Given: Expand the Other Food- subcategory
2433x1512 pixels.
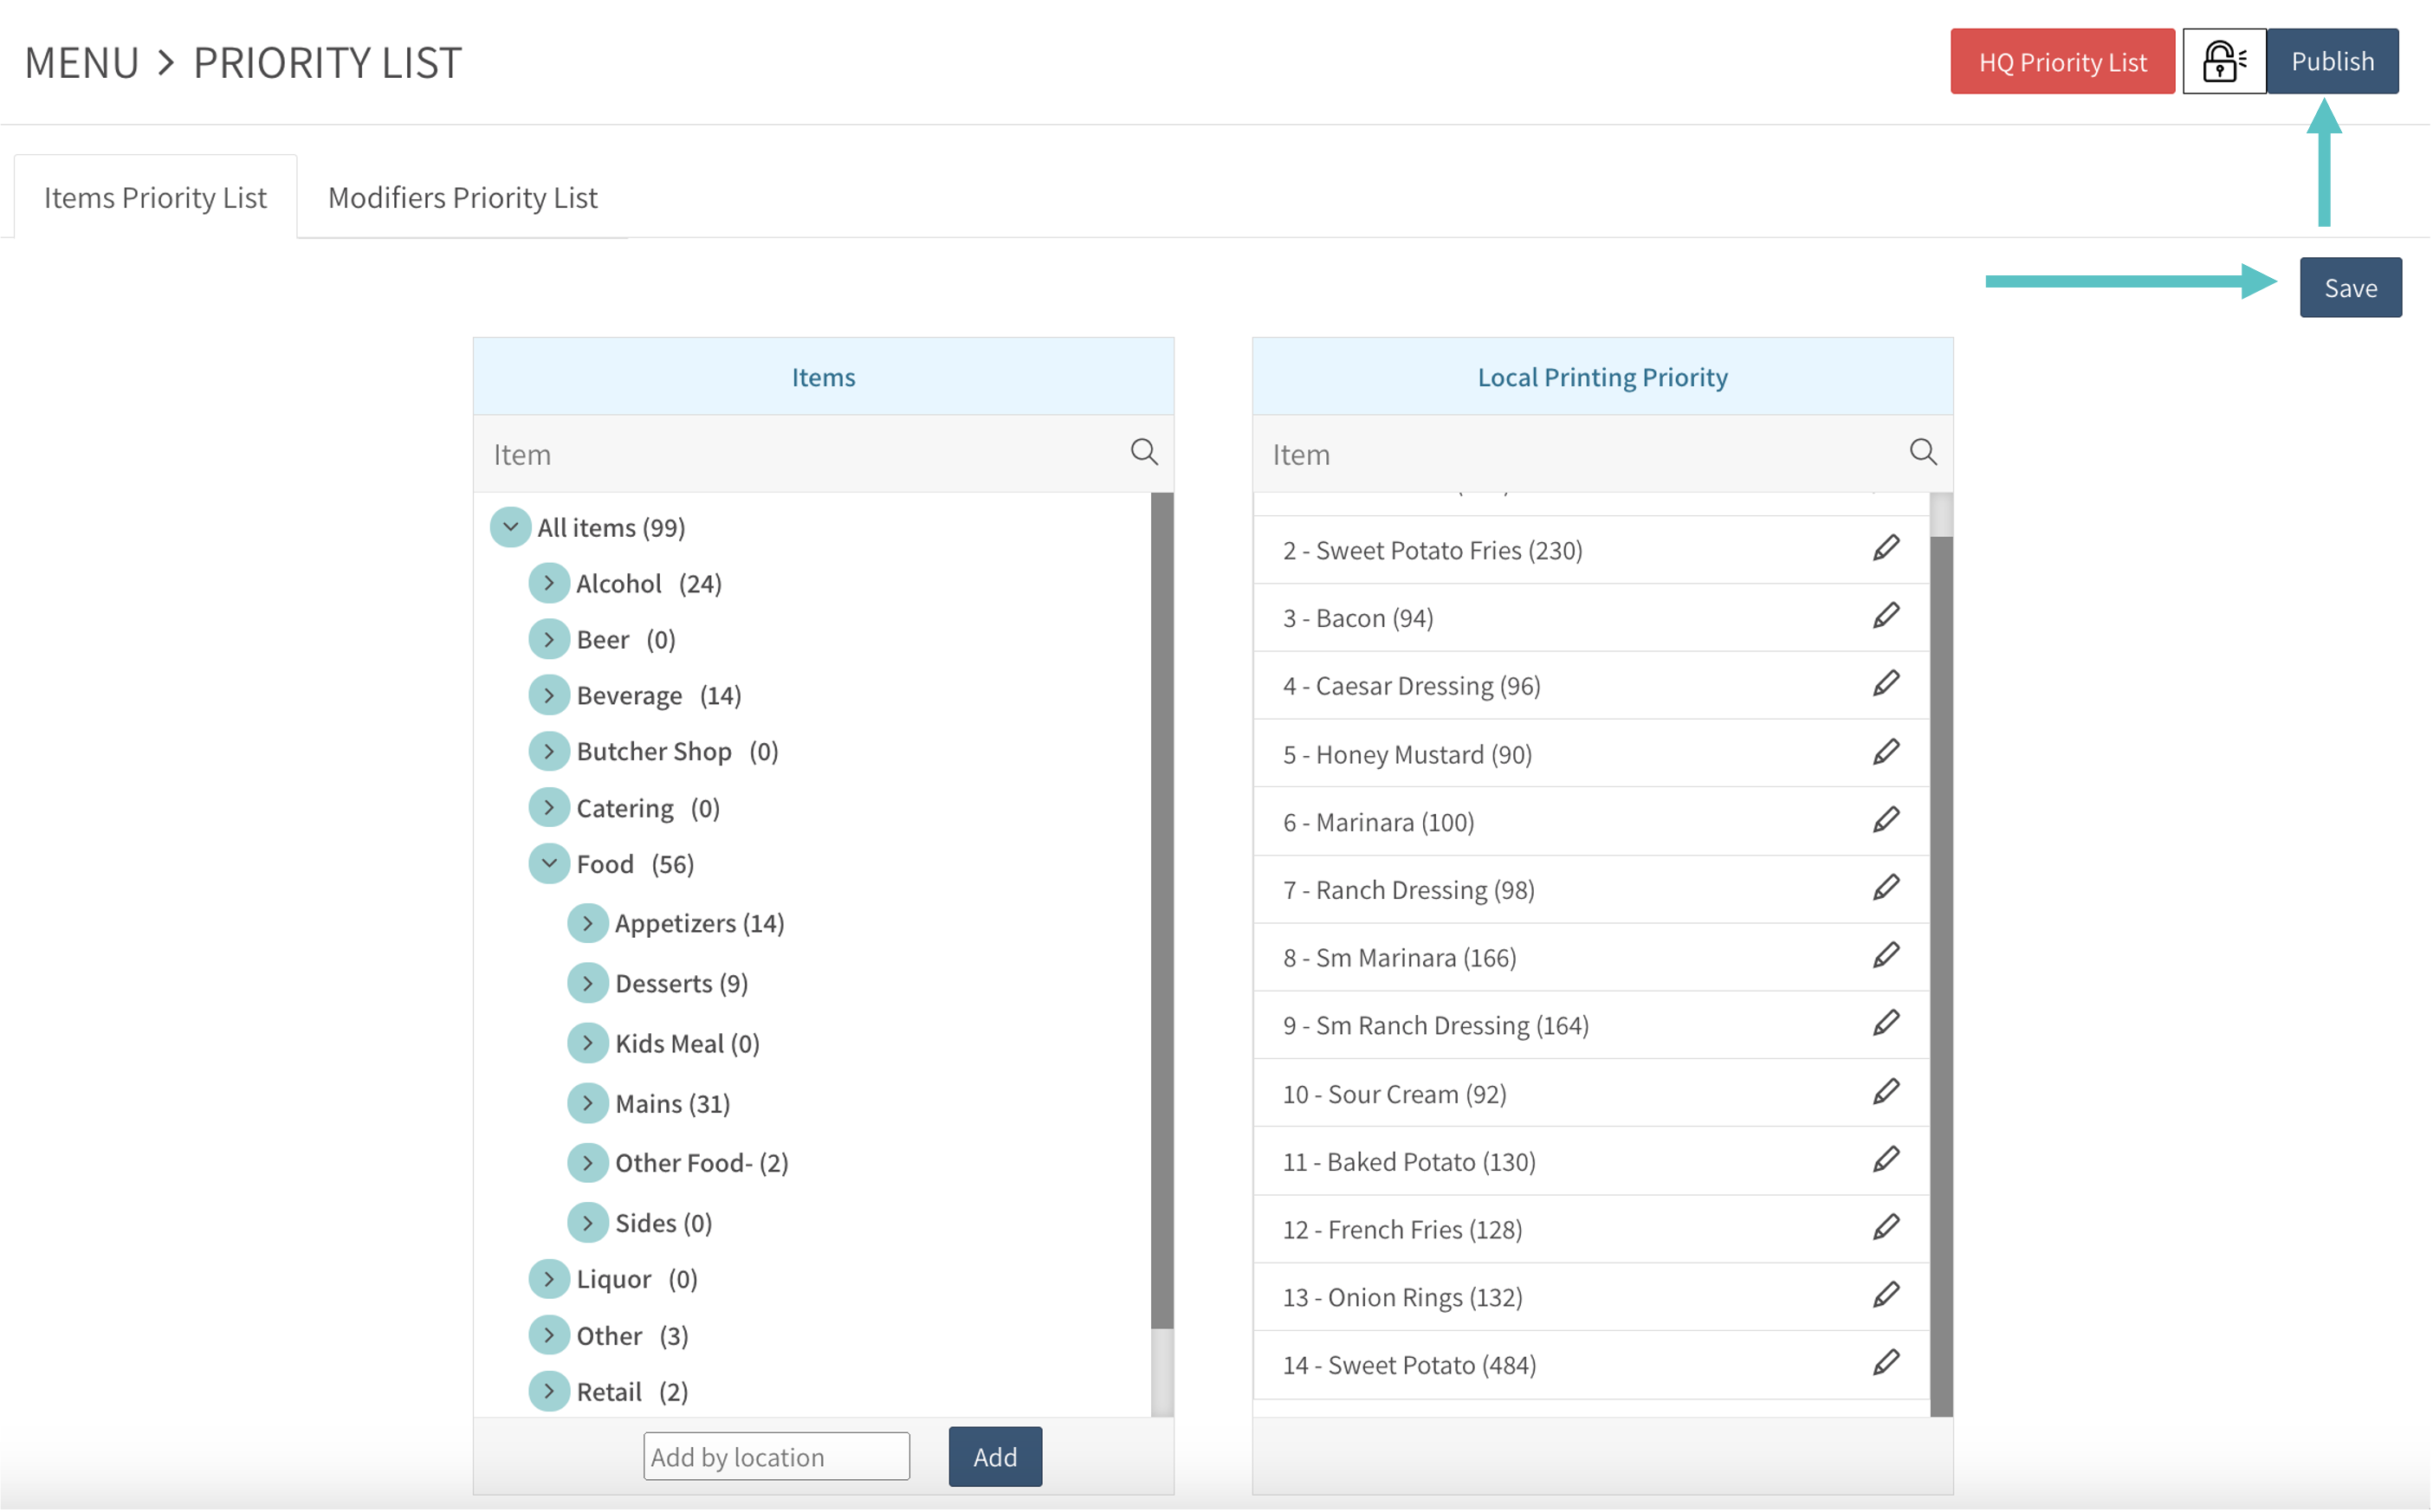Looking at the screenshot, I should coord(588,1163).
